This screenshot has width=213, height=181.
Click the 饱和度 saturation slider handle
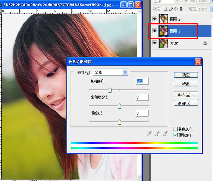(119, 106)
